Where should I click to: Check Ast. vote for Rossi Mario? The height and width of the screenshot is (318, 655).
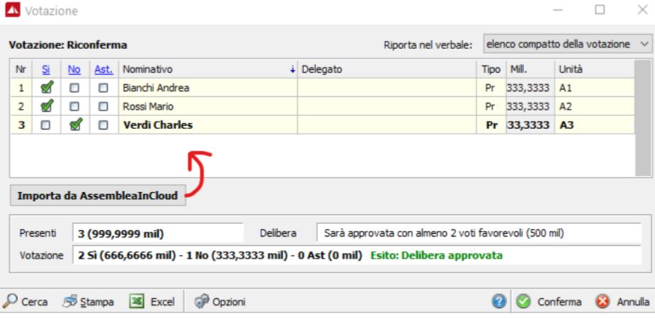[x=103, y=107]
